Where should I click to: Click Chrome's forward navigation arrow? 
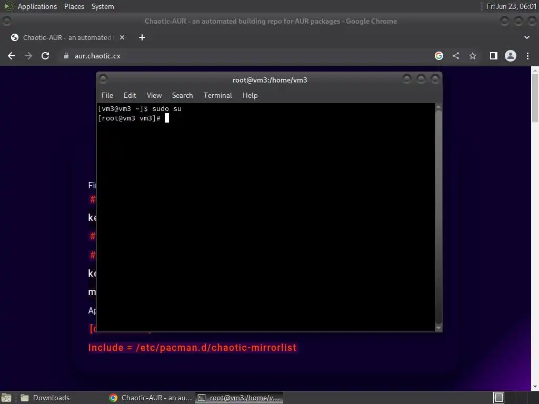coord(28,56)
